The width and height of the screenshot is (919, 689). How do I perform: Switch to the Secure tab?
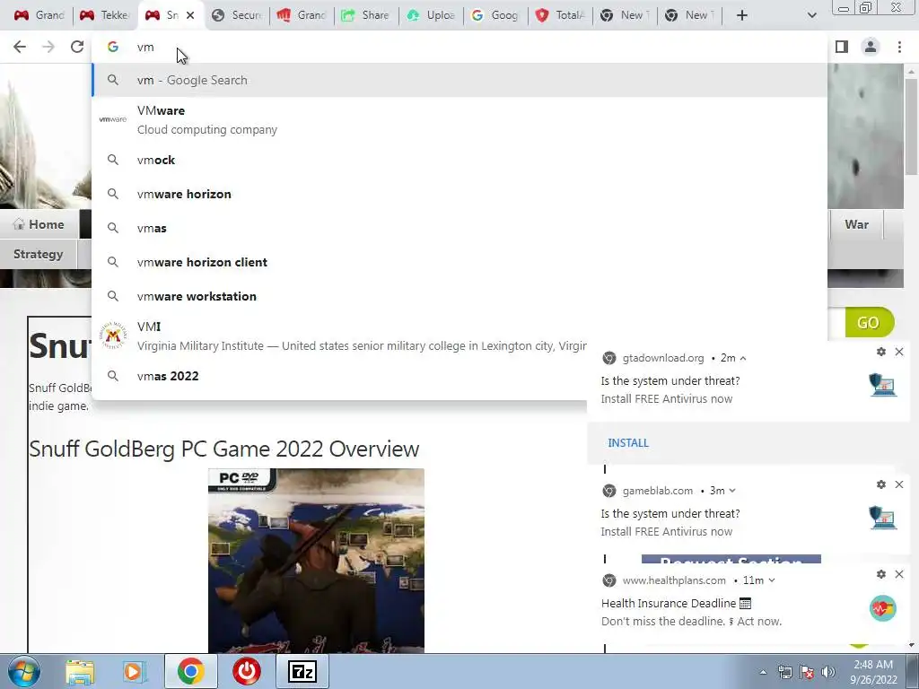(237, 15)
